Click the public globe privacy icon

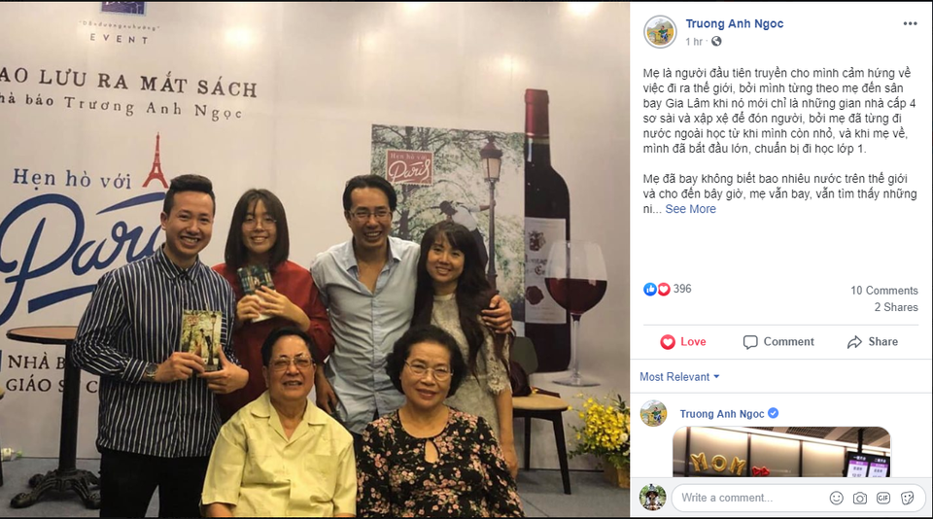pyautogui.click(x=716, y=41)
